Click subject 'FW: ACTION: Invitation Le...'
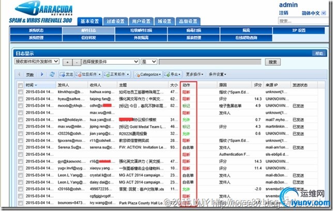 click(143, 148)
